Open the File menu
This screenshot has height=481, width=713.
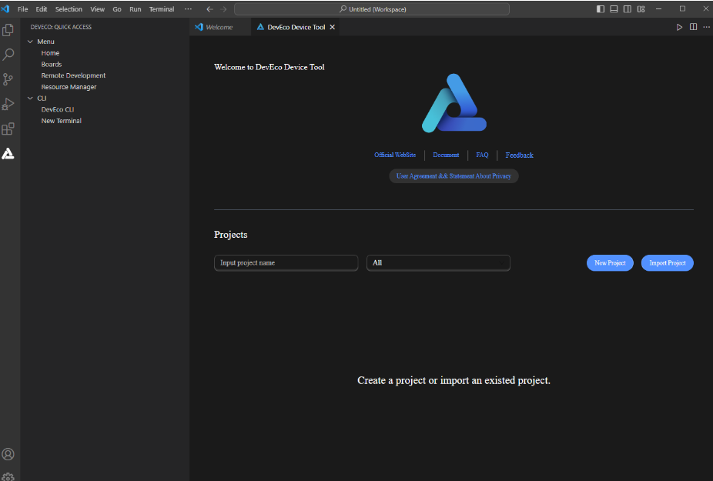coord(23,9)
